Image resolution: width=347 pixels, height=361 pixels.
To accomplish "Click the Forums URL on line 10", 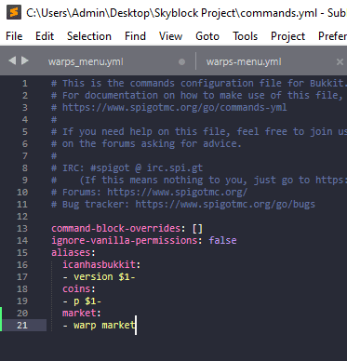I will [178, 192].
